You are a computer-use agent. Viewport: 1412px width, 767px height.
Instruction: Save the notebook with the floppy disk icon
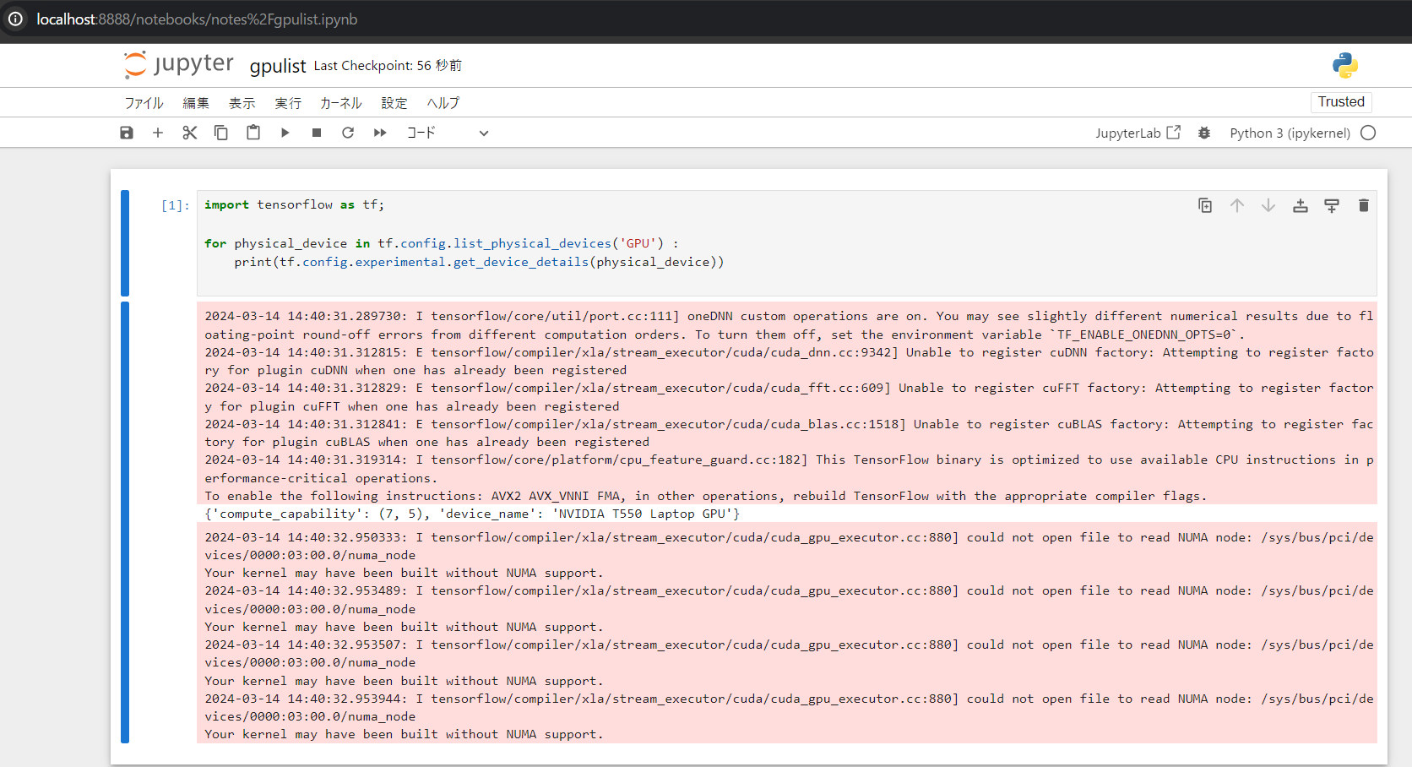127,133
